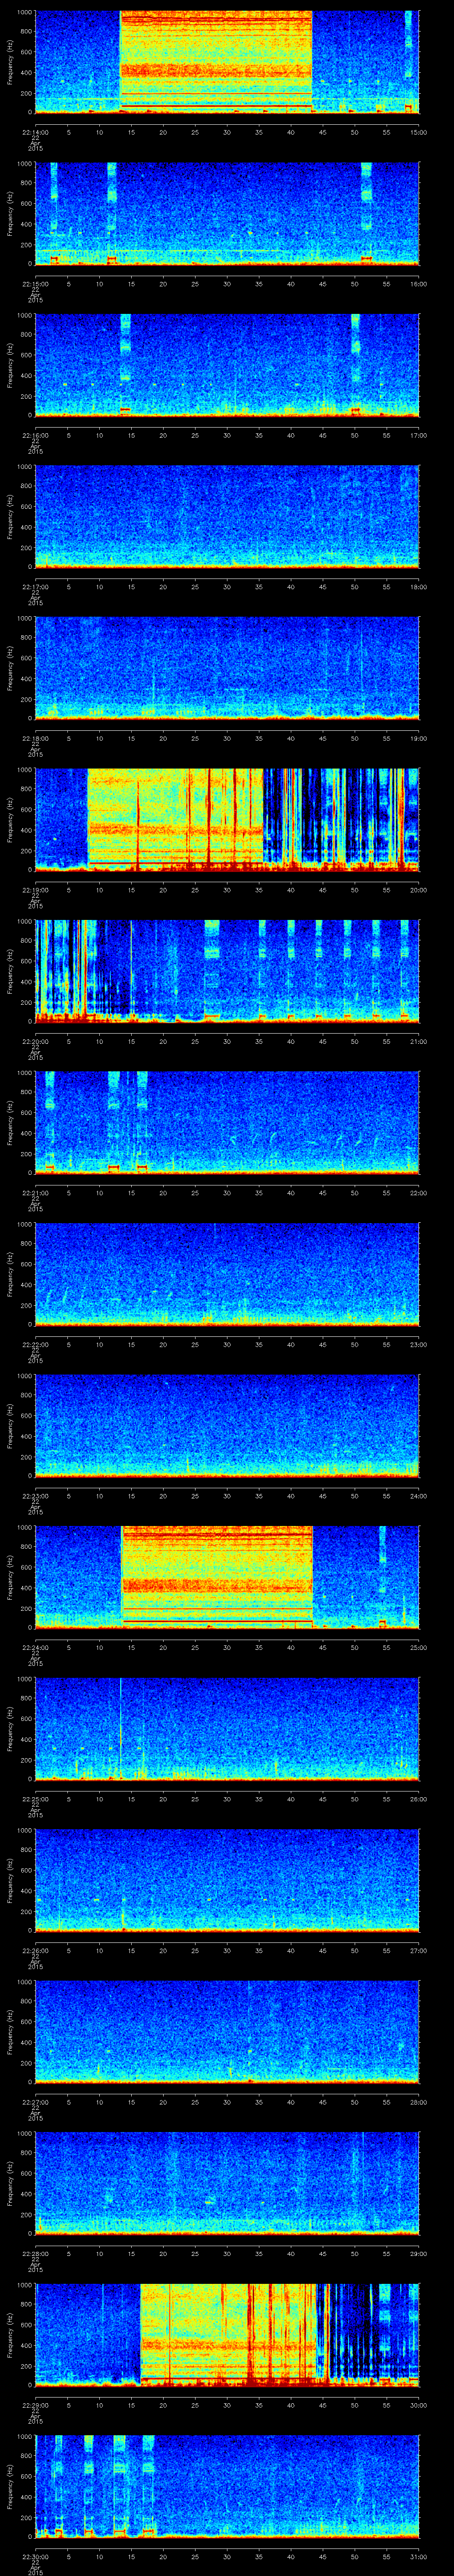Click the '22:23:00' start time label
The height and width of the screenshot is (2576, 454).
pos(35,1495)
